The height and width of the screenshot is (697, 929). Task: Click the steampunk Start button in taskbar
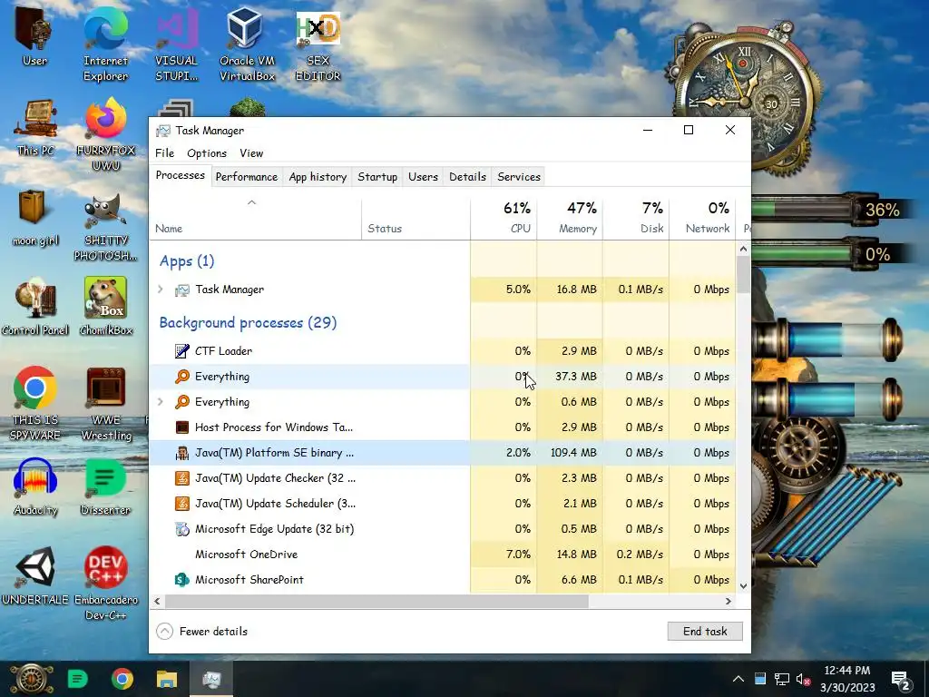pos(31,679)
